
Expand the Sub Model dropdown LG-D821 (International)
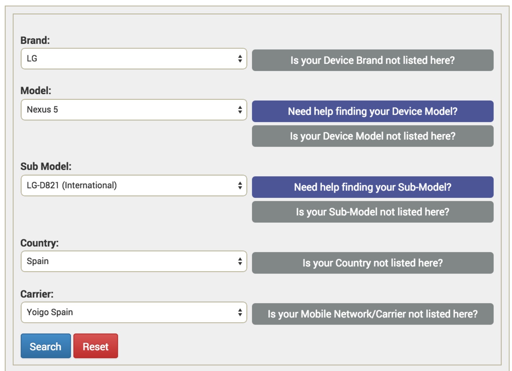tap(133, 185)
